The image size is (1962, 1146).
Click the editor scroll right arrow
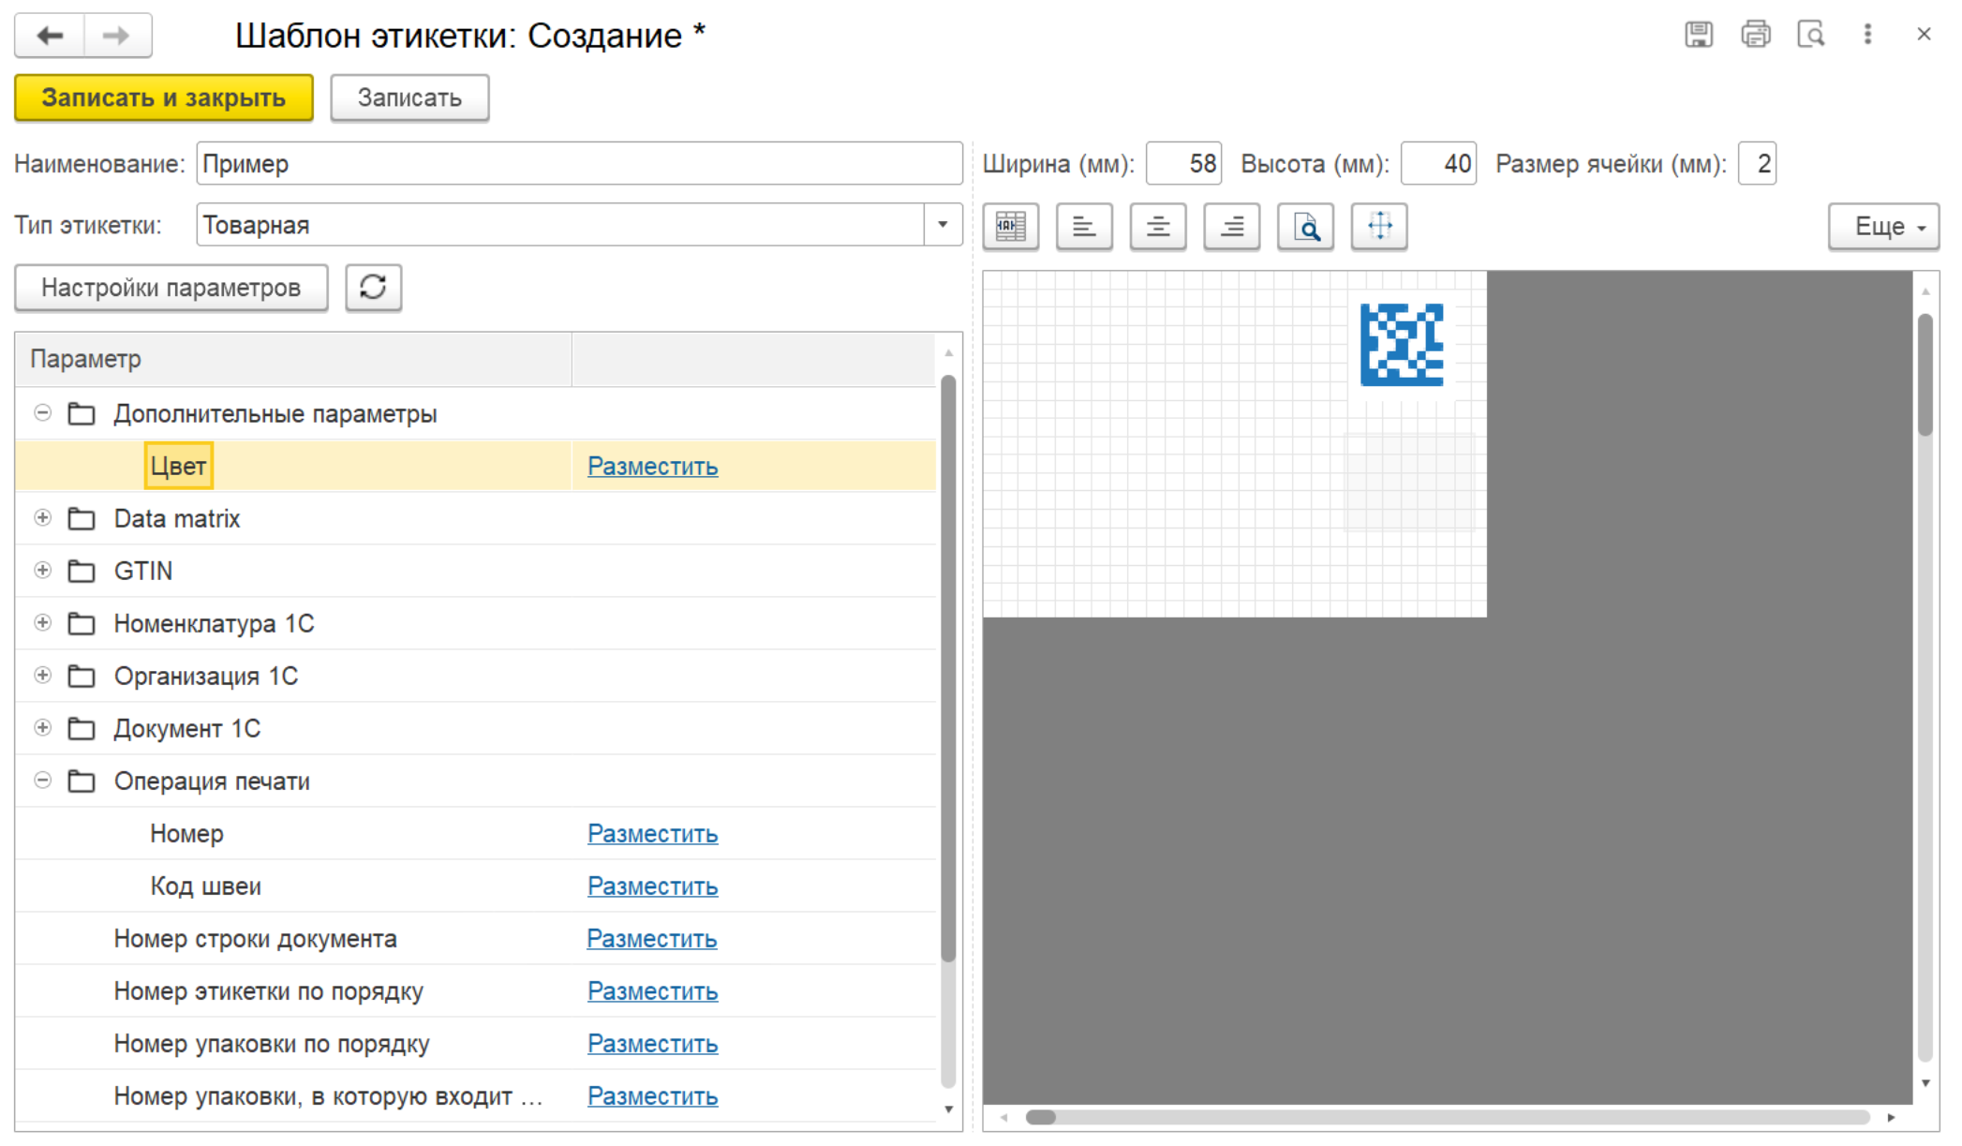pyautogui.click(x=1891, y=1117)
